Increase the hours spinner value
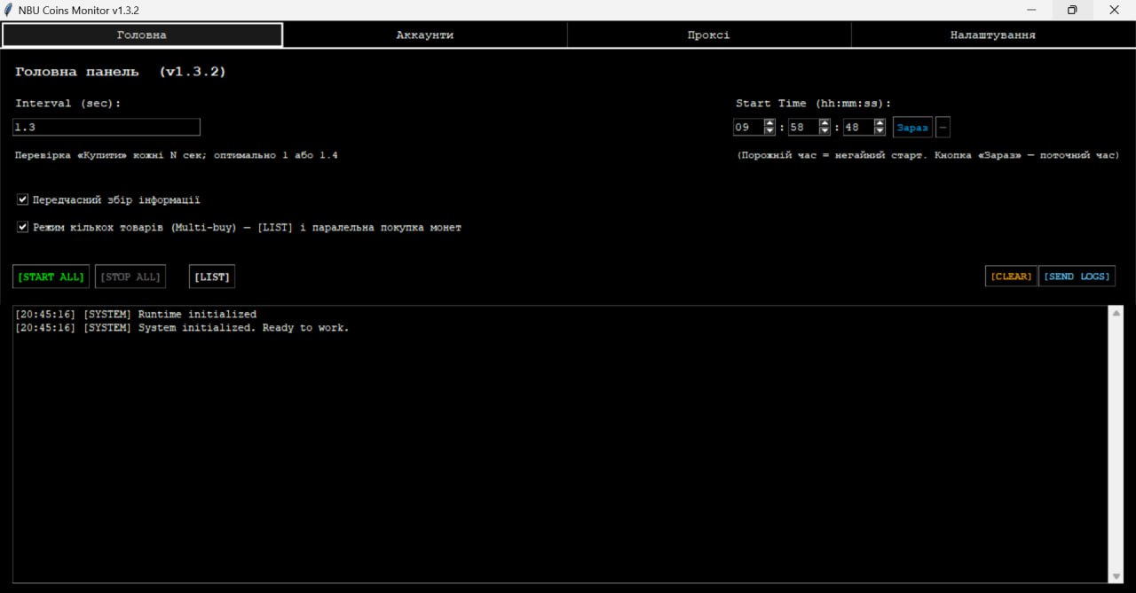 click(769, 123)
